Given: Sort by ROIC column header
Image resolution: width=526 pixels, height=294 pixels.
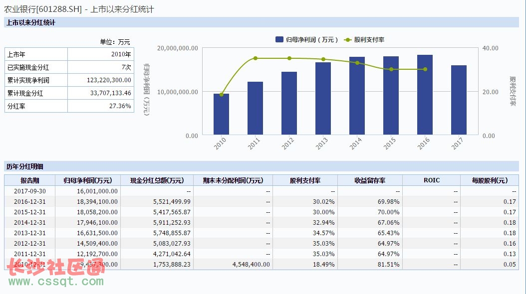Looking at the screenshot, I should pyautogui.click(x=431, y=180).
